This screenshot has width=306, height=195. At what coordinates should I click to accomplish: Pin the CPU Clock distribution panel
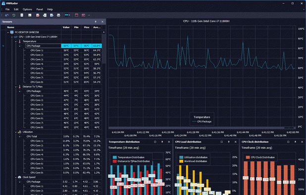295,142
